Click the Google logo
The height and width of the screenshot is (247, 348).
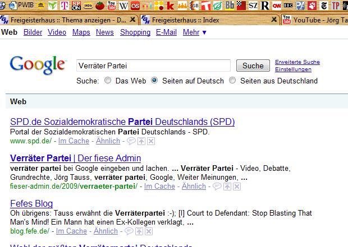tap(38, 64)
